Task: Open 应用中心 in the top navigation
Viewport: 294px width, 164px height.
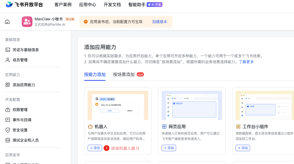Action: tap(87, 5)
